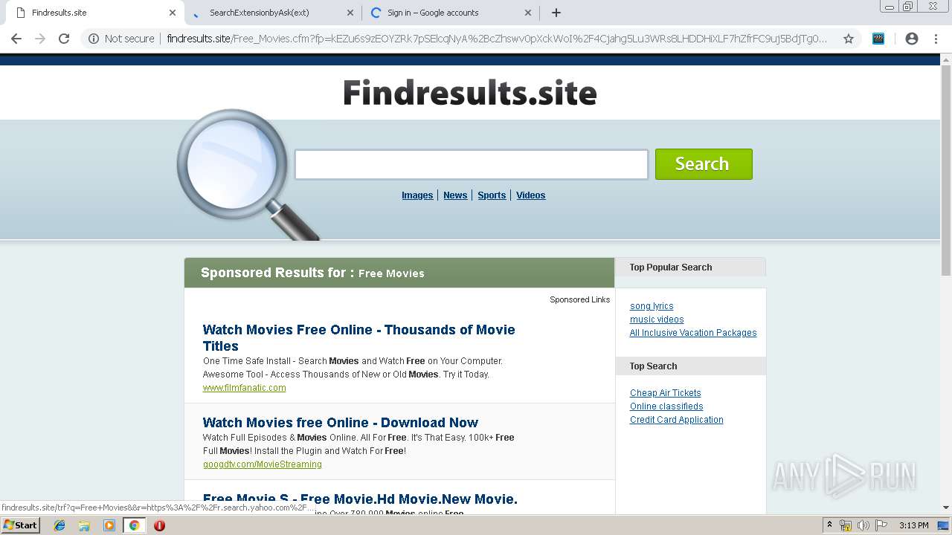Open network tray icon
This screenshot has height=535, width=952.
click(846, 525)
